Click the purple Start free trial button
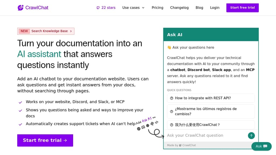Viewport: 276px width, 155px height. (x=45, y=140)
